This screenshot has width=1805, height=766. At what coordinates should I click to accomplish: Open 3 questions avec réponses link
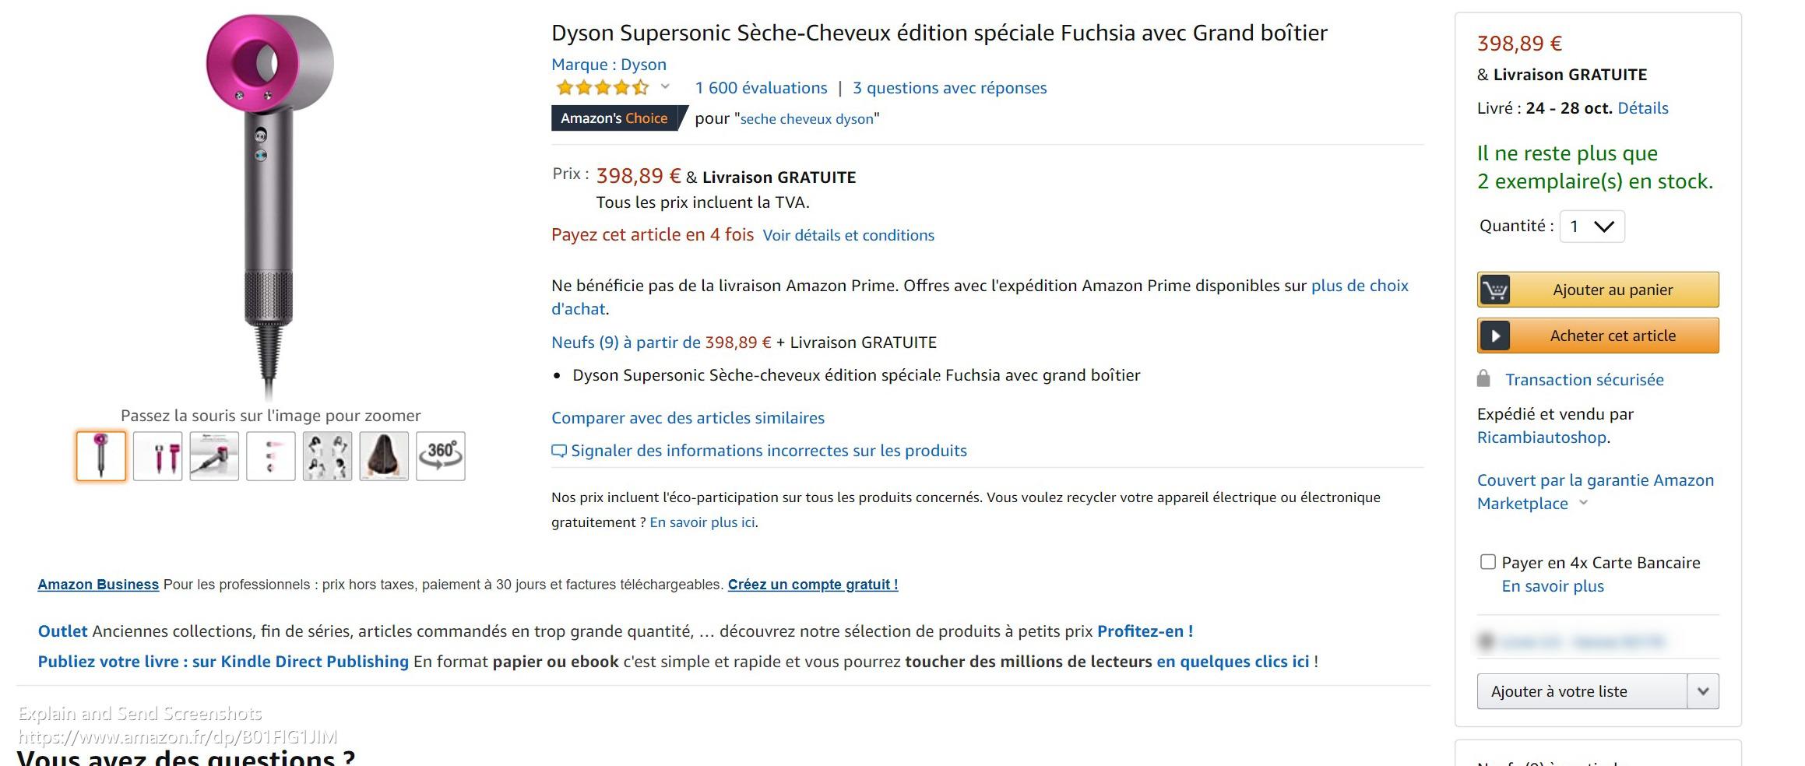(949, 88)
